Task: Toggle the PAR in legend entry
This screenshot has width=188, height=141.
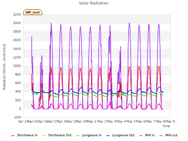Action: [147, 135]
